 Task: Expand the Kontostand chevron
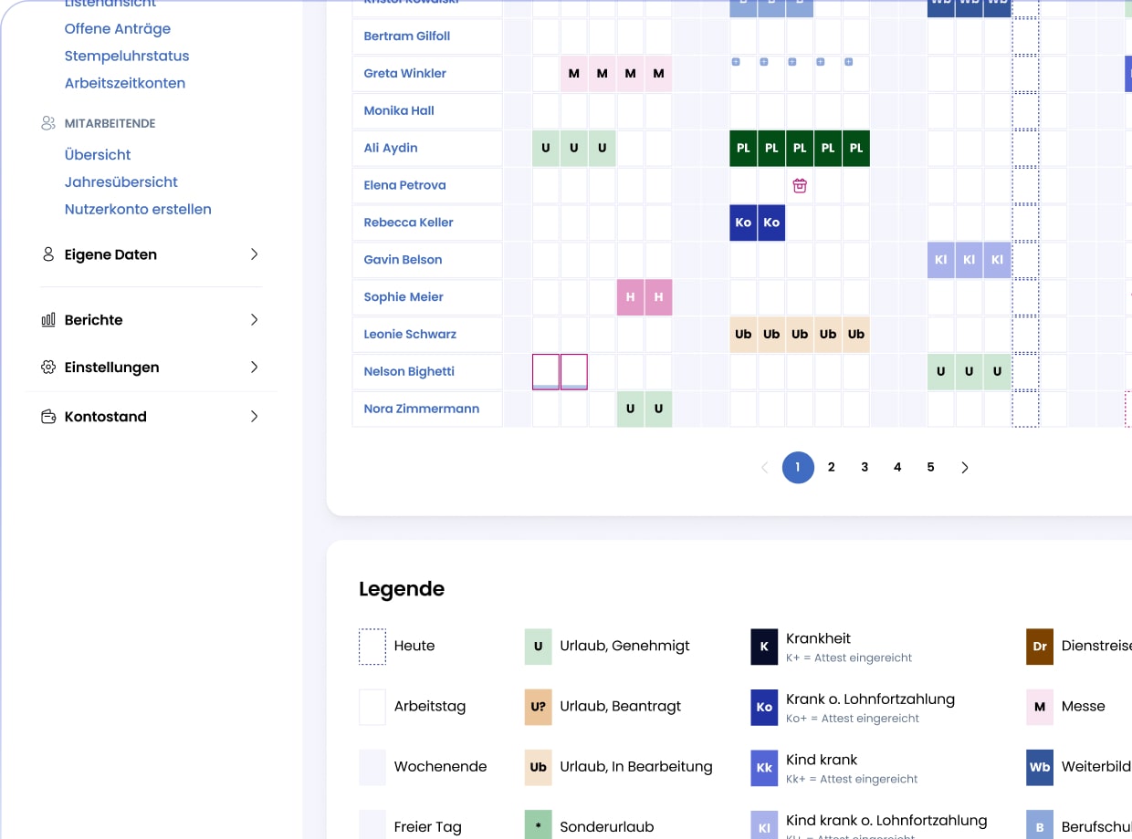tap(255, 417)
